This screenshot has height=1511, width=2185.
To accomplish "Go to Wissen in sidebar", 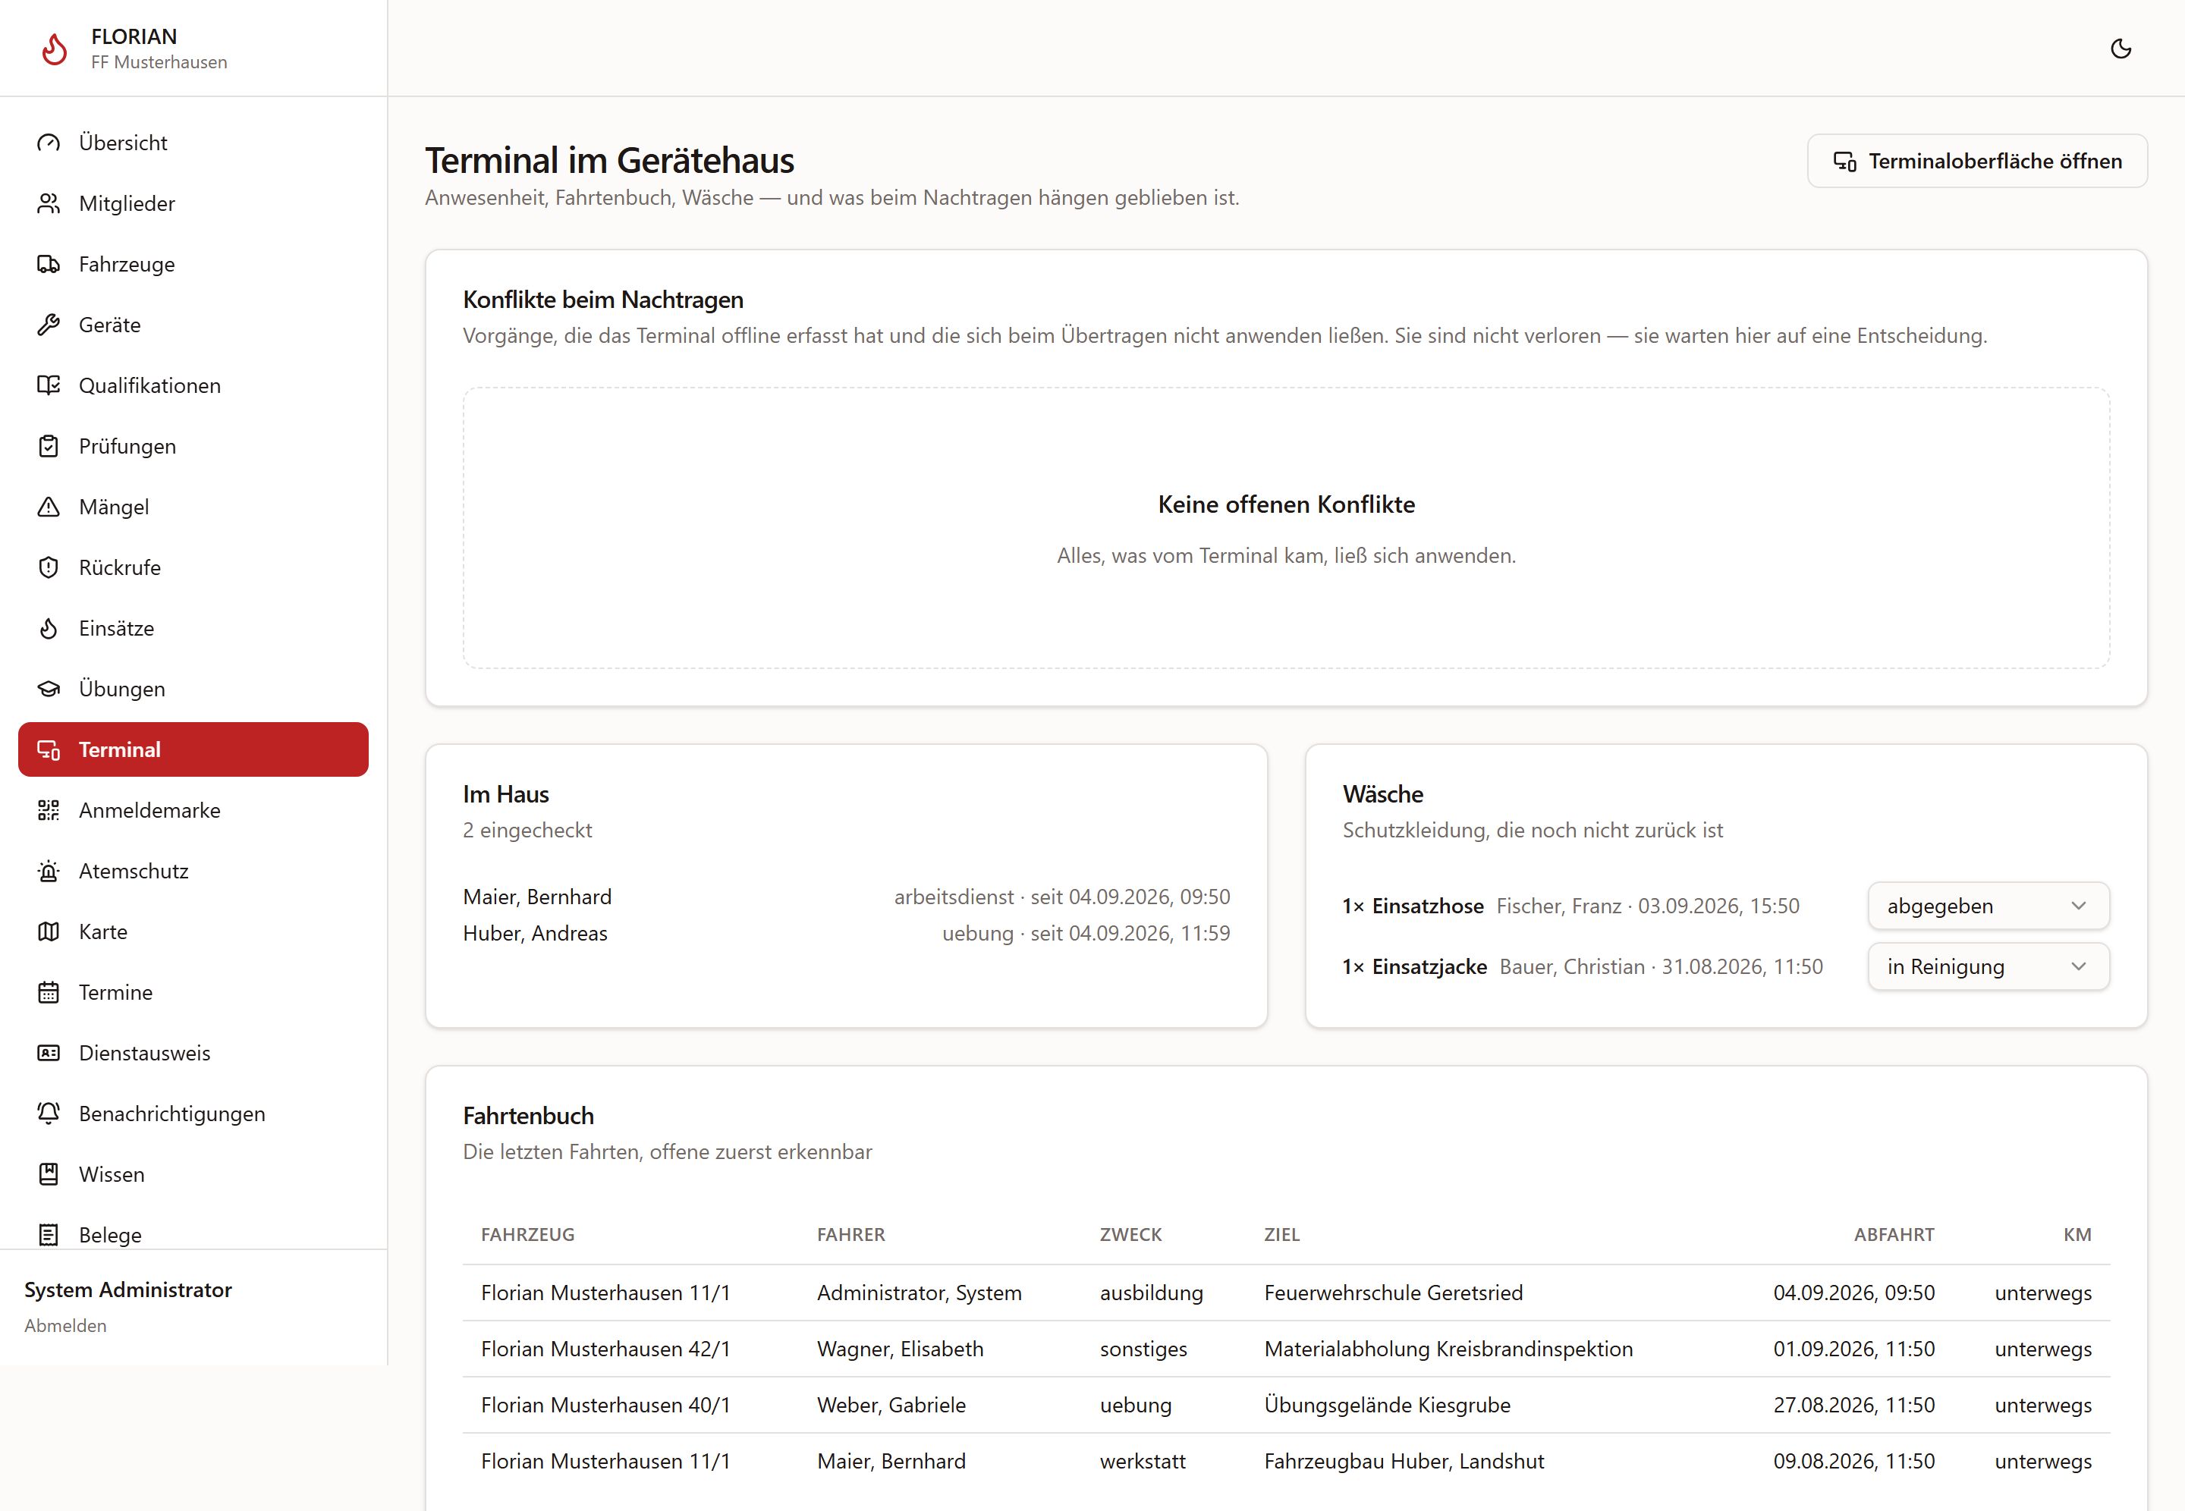I will 193,1174.
